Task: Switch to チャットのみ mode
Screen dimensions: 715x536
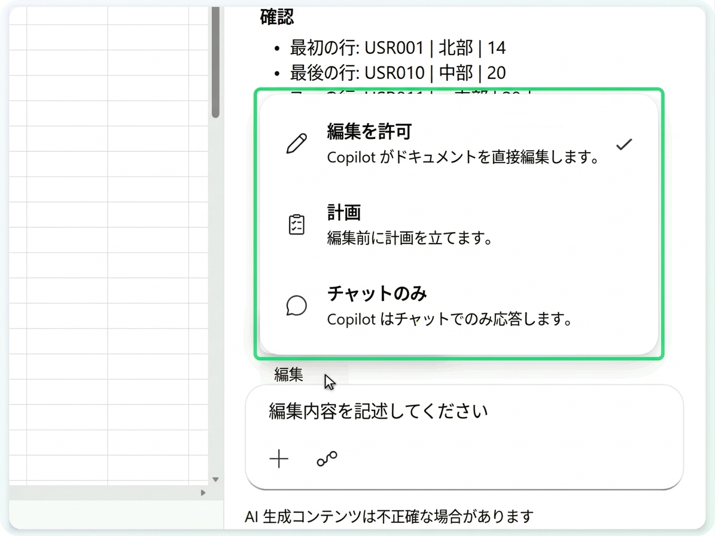Action: (459, 305)
